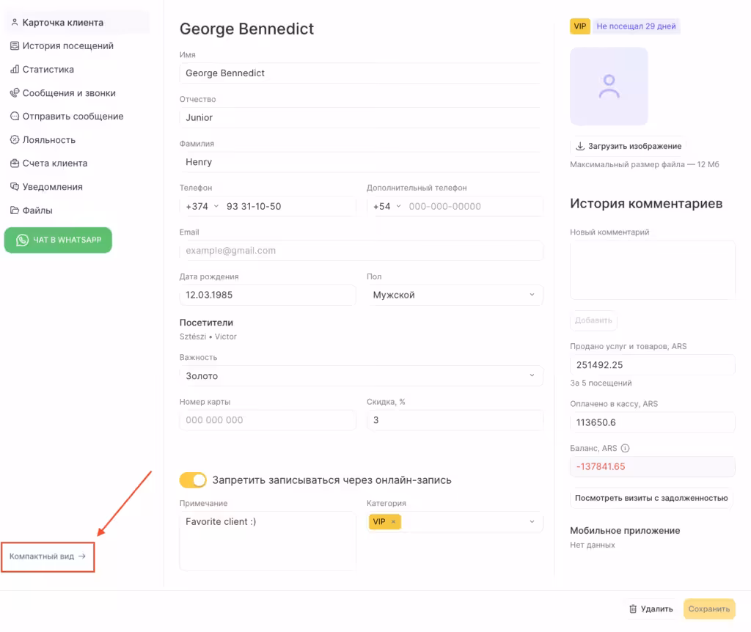Click the info icon next to Баланс

point(626,449)
